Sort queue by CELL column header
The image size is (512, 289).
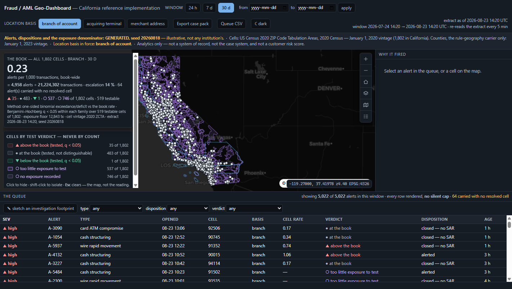coord(213,219)
